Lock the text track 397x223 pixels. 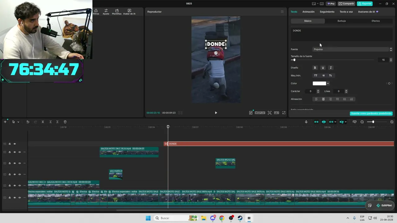coord(10,144)
